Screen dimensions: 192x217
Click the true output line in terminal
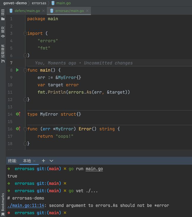click(12, 176)
